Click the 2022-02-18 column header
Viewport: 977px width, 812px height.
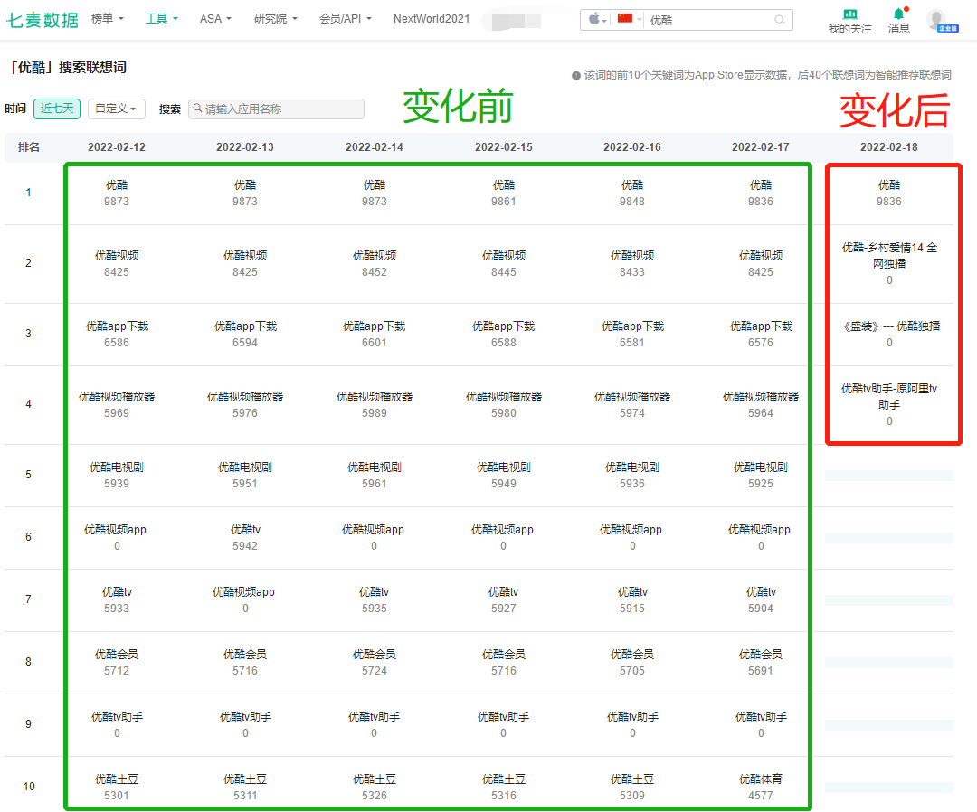[x=889, y=147]
